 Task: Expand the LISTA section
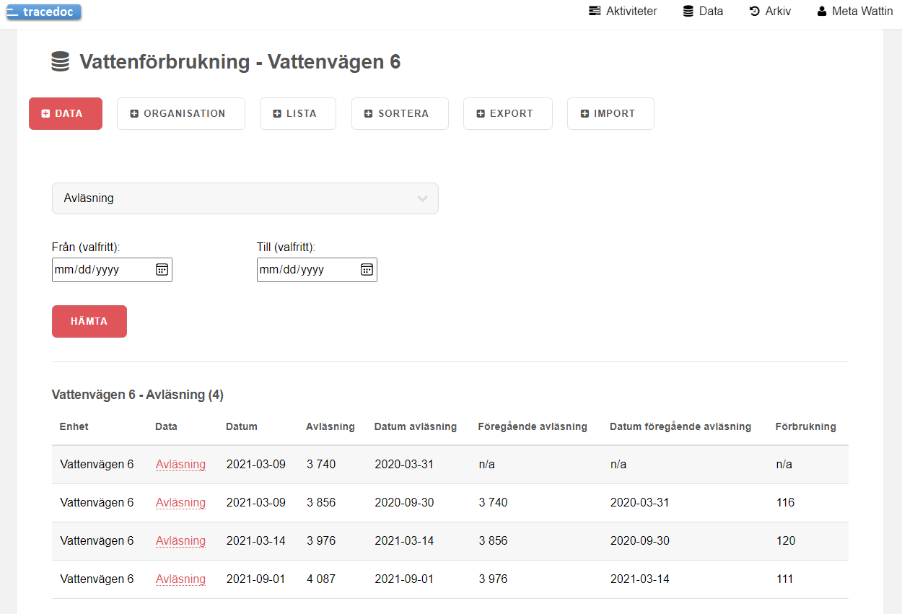[298, 114]
